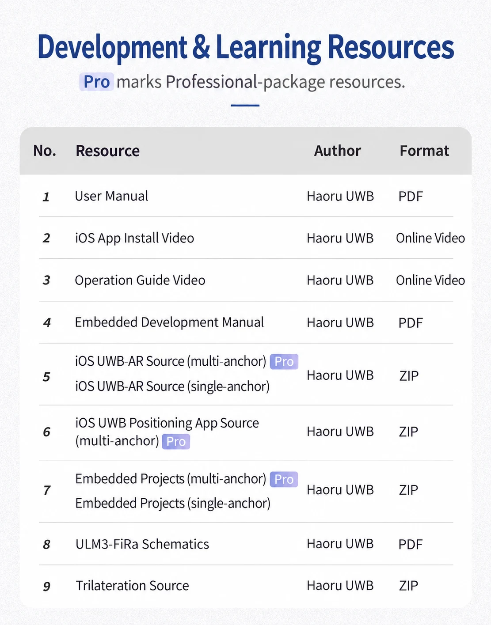Select "Embedded Projects (multi-anchor)" text

(171, 479)
